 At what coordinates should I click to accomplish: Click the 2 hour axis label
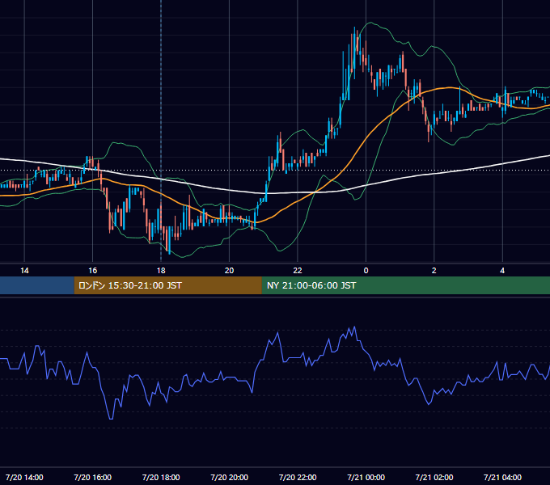(434, 271)
